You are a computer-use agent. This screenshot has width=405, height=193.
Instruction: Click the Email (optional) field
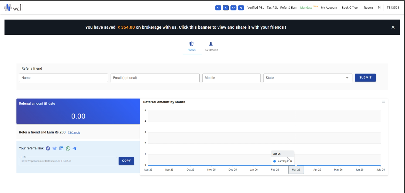[155, 78]
